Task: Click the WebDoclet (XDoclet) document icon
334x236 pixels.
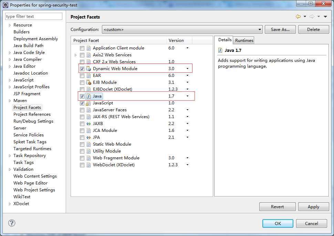Action: 88,165
